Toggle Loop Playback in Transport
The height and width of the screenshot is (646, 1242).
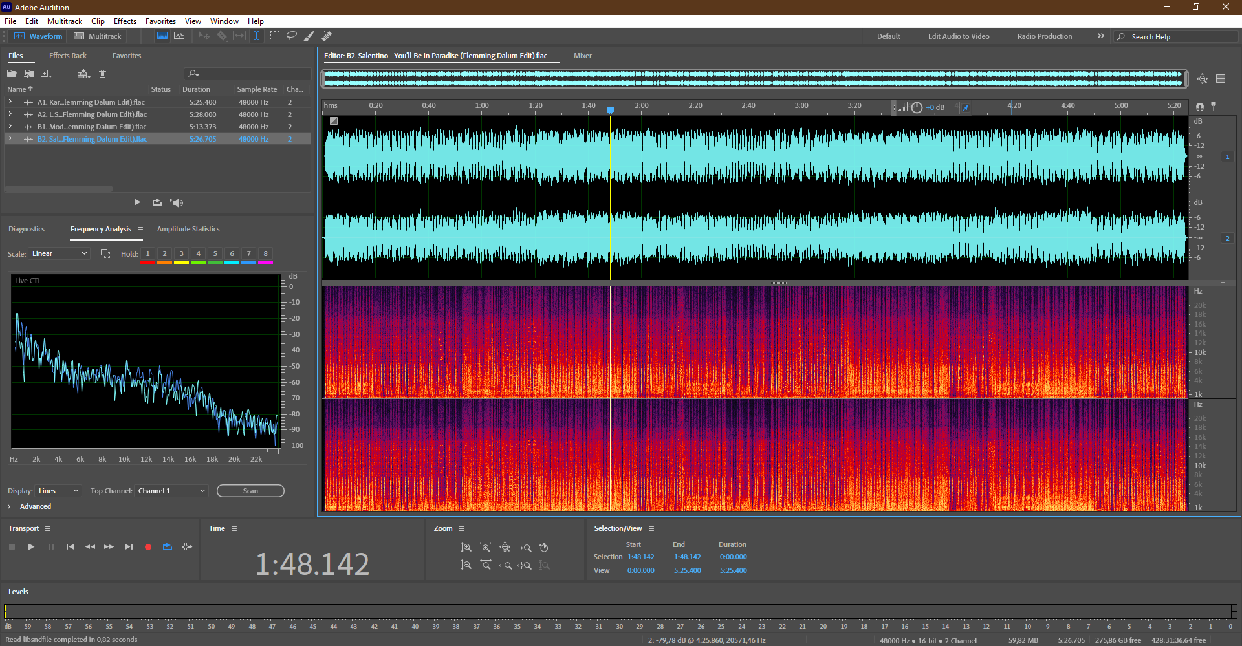click(x=168, y=547)
